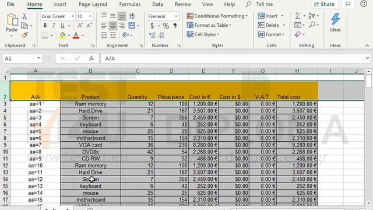Click the smiley feedback icon
Viewport: 373px width, 210px height.
[x=364, y=4]
